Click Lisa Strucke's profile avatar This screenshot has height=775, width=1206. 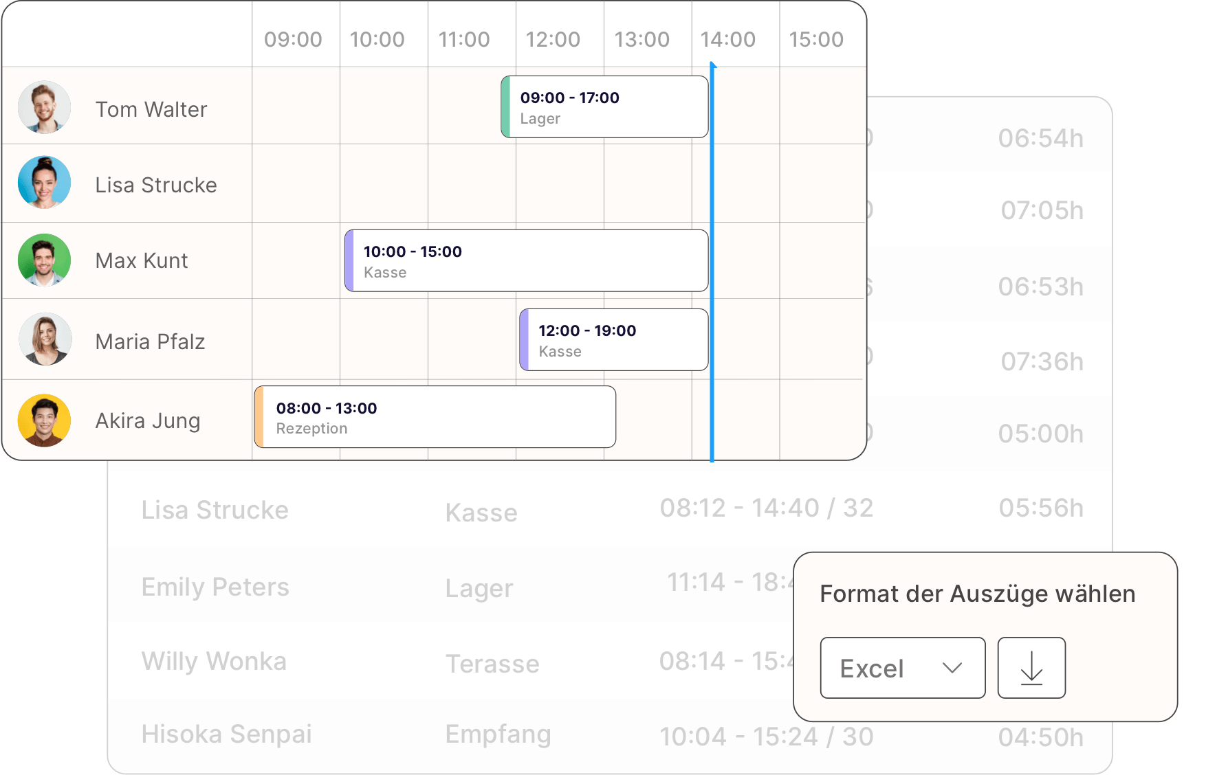pyautogui.click(x=44, y=182)
